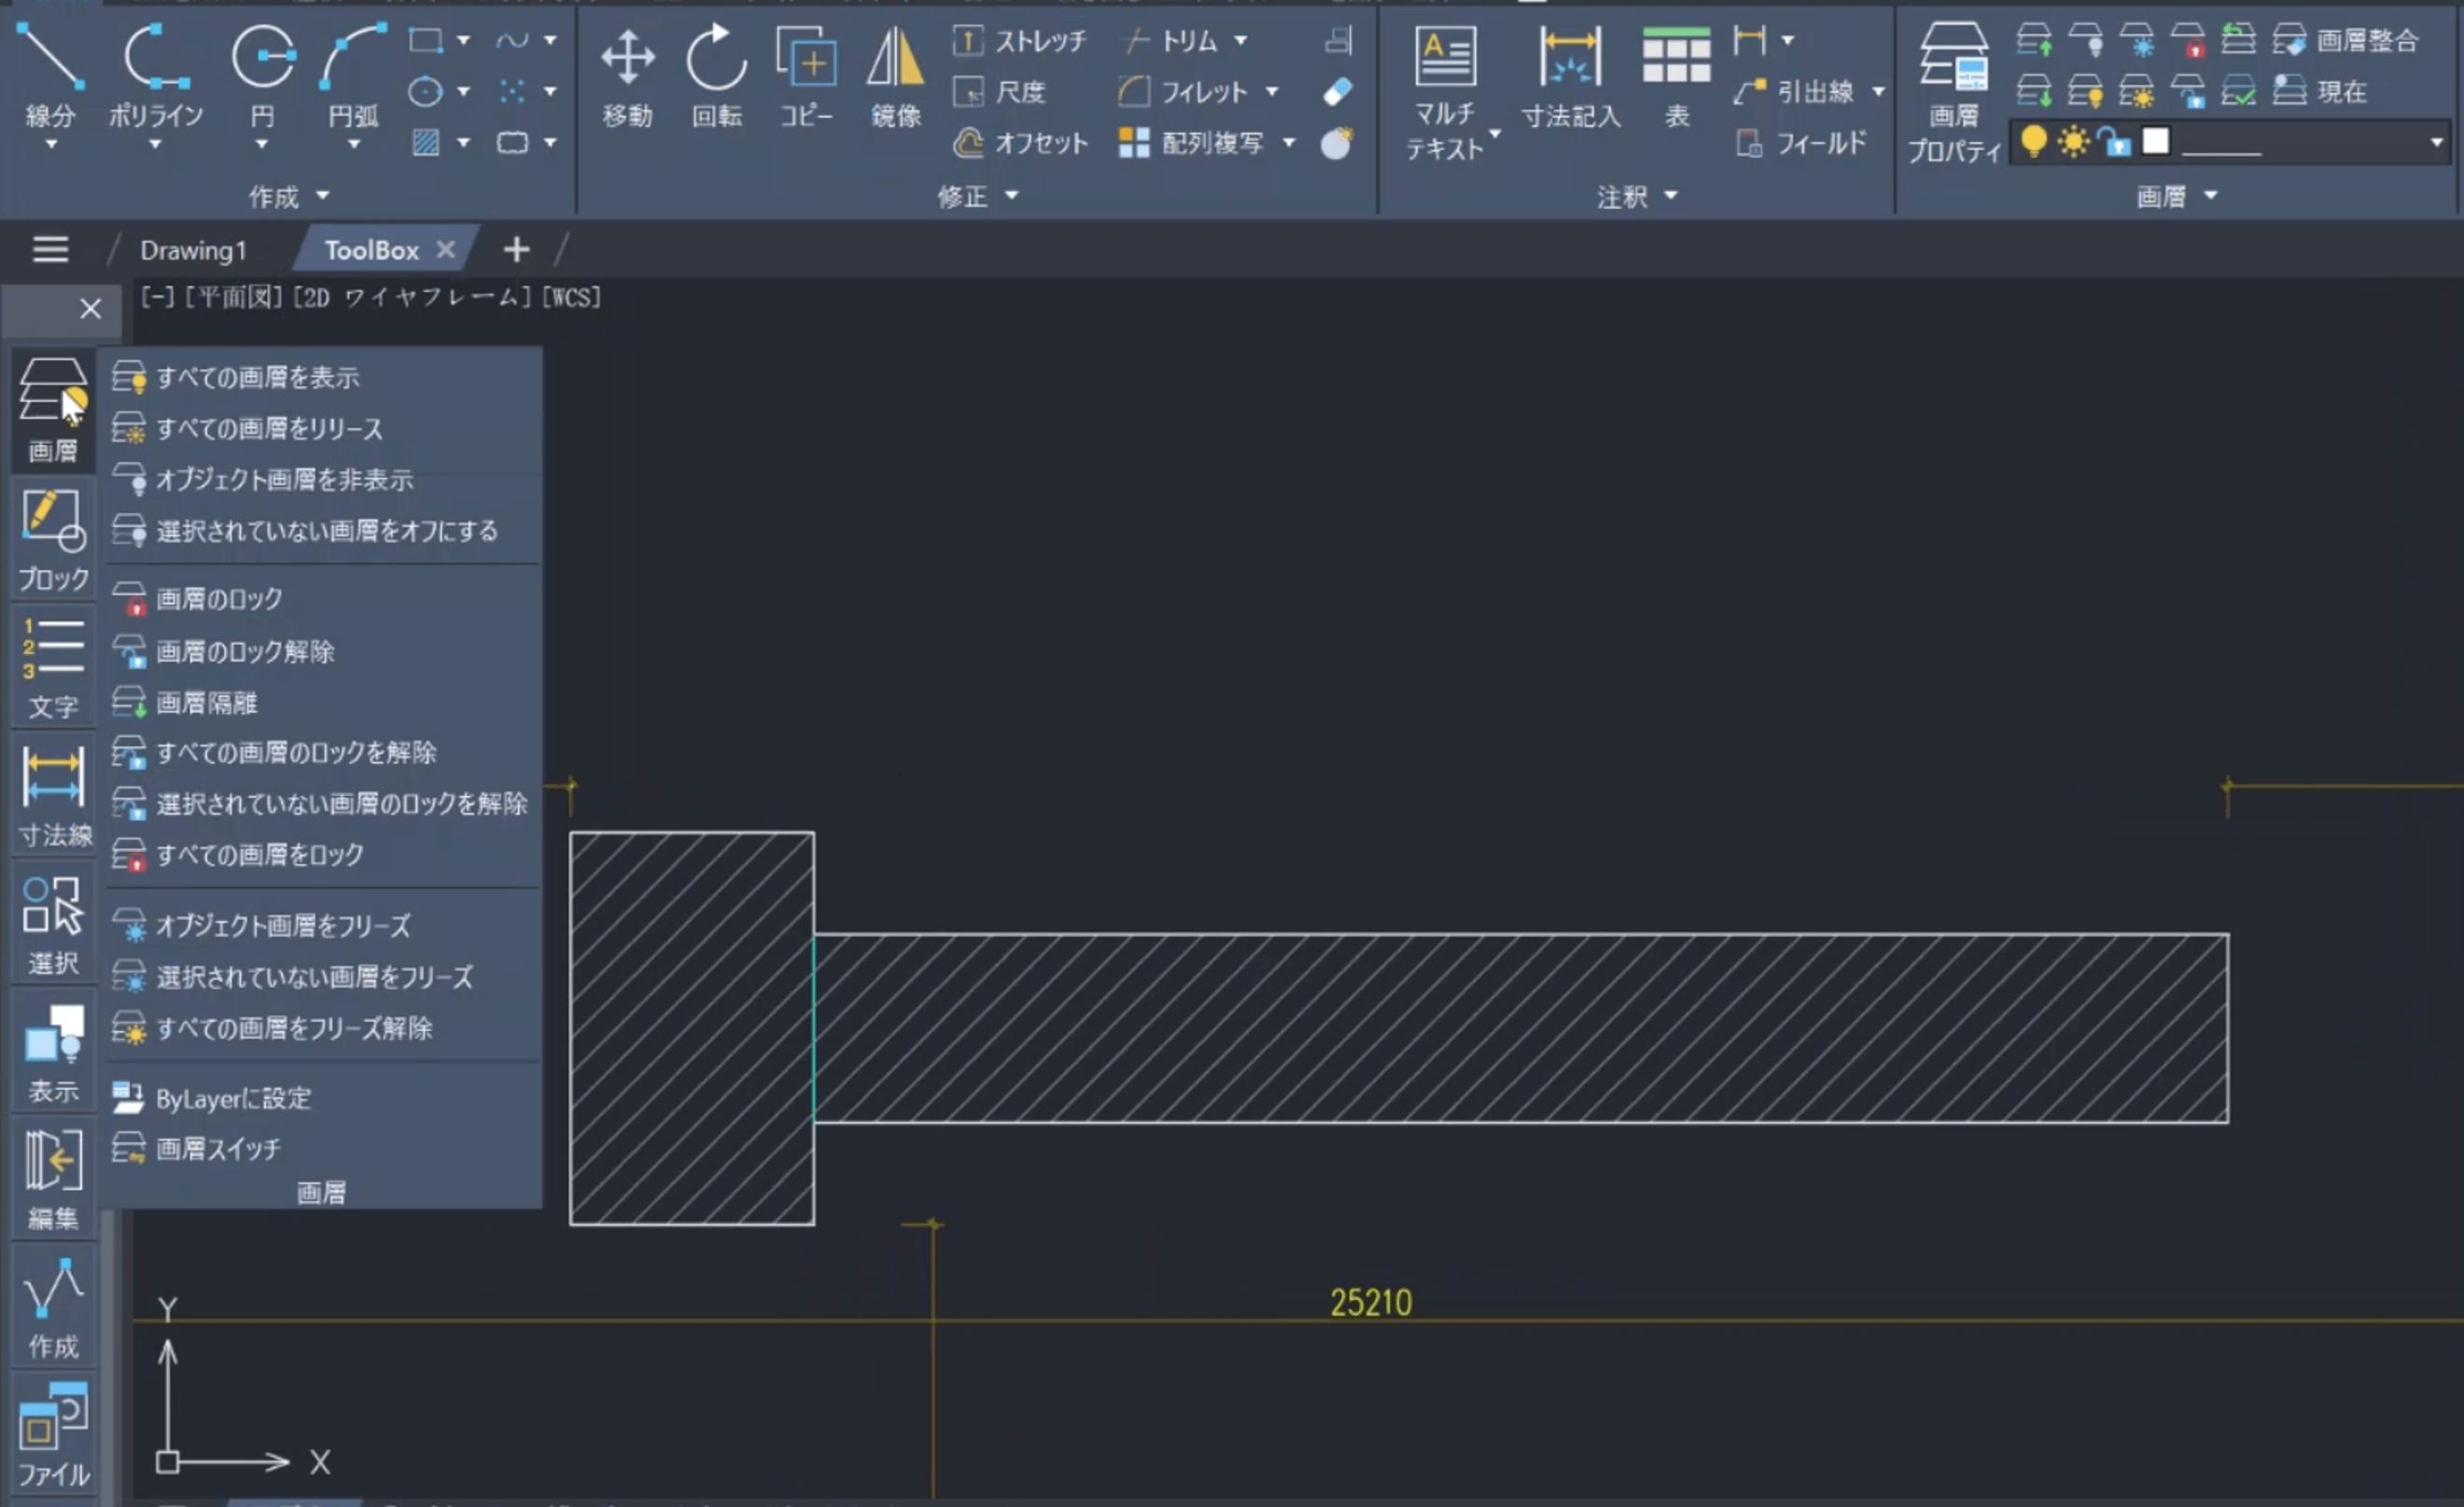Screen dimensions: 2464x1507
Task: Click the フィールド field tool
Action: pyautogui.click(x=1802, y=143)
